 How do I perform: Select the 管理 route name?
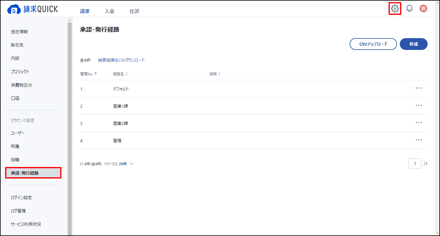(x=117, y=141)
